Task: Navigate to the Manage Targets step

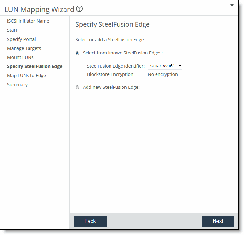Action: click(x=24, y=48)
